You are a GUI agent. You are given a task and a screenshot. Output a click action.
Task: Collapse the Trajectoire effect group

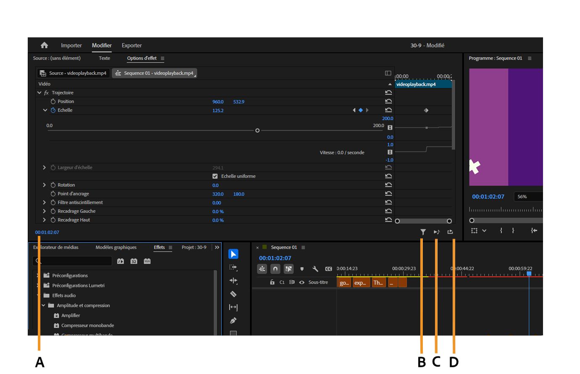[x=40, y=93]
